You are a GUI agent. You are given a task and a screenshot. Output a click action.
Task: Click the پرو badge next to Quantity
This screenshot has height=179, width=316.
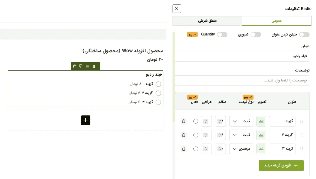tap(192, 35)
